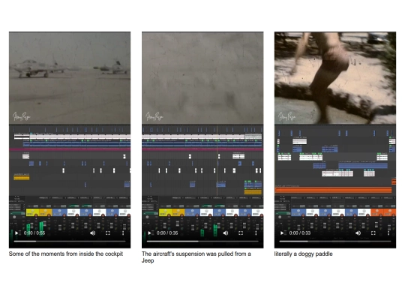Click the '0:00 / 0:33' time display
The width and height of the screenshot is (405, 304).
click(300, 233)
